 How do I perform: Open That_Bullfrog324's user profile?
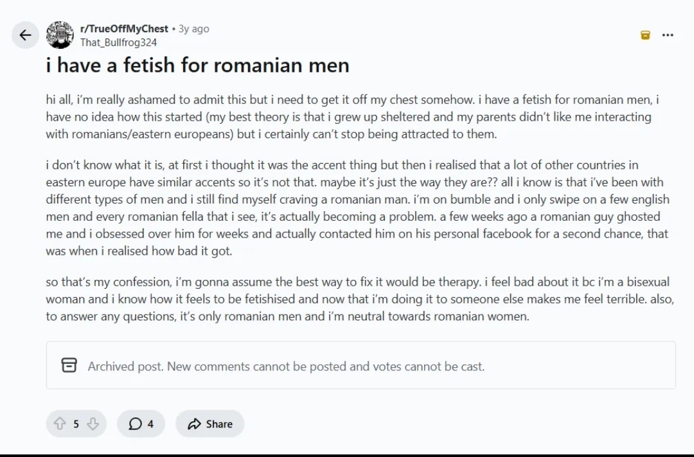118,42
